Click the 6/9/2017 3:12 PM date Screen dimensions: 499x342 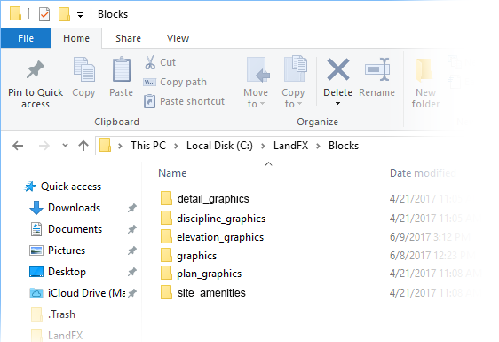[430, 237]
